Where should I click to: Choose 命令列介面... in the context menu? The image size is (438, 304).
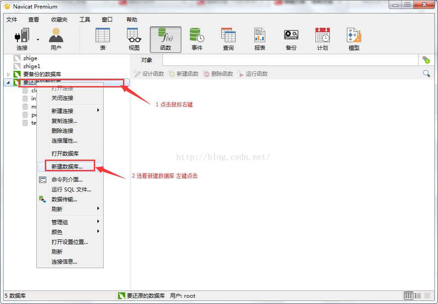(x=70, y=180)
